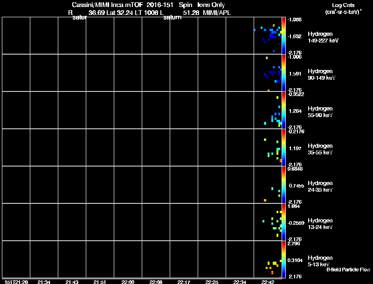Click the '0.3104' color scale value
Viewport: 373px width, 284px height.
coord(295,261)
